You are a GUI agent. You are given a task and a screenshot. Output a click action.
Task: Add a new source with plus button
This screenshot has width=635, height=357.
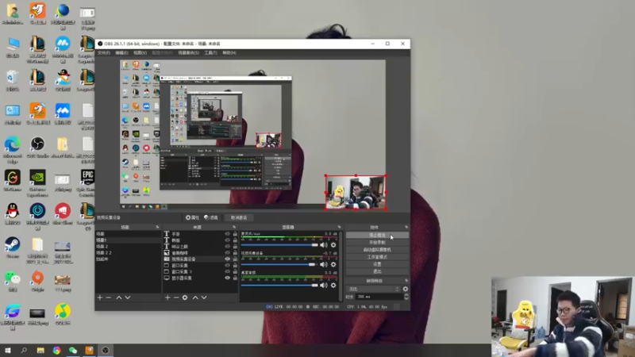167,297
